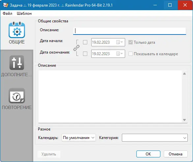Minimize the task window
Screen dimensions: 193x162
pyautogui.click(x=155, y=5)
